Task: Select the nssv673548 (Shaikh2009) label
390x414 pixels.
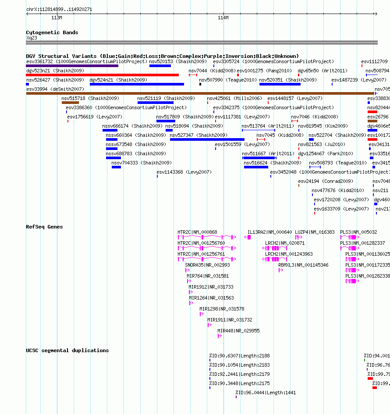Action: [136, 144]
